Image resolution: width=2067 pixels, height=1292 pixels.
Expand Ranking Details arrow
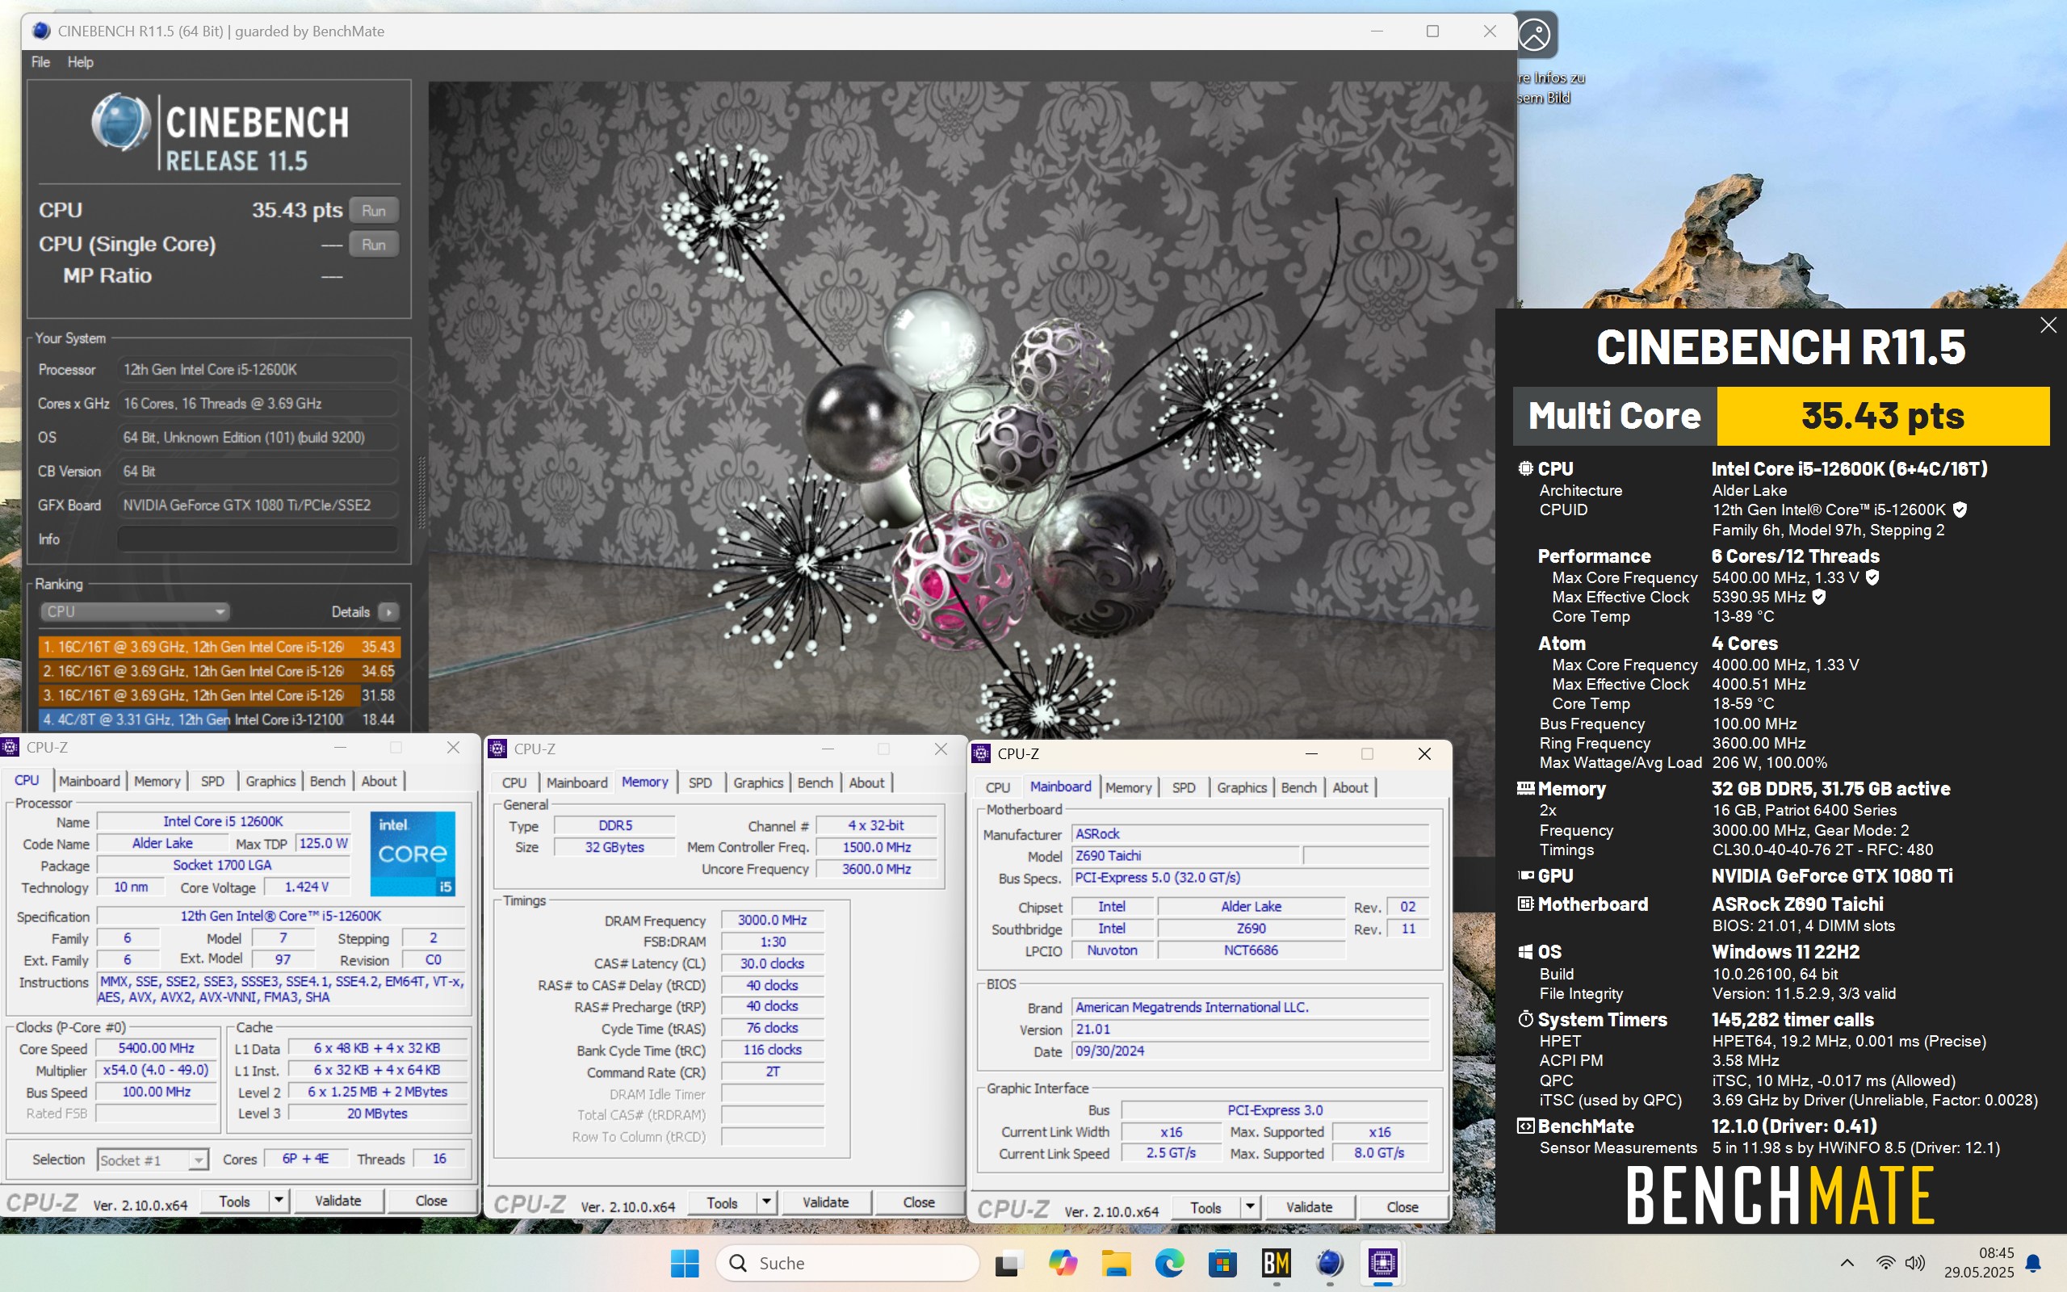[x=388, y=612]
